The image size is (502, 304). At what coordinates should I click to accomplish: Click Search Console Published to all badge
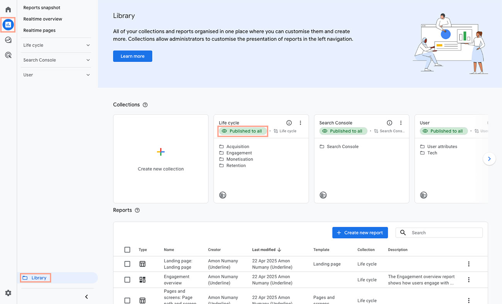pos(343,131)
